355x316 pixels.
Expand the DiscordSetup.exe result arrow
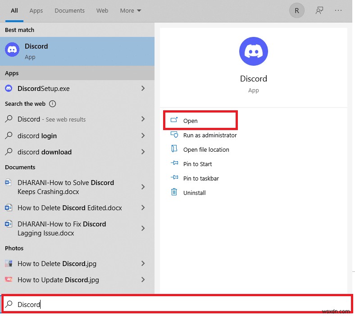point(143,89)
